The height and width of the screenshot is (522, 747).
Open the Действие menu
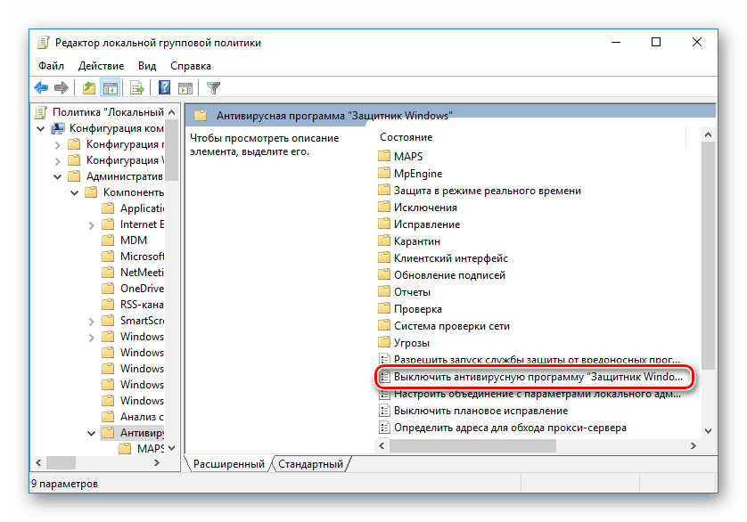click(100, 66)
